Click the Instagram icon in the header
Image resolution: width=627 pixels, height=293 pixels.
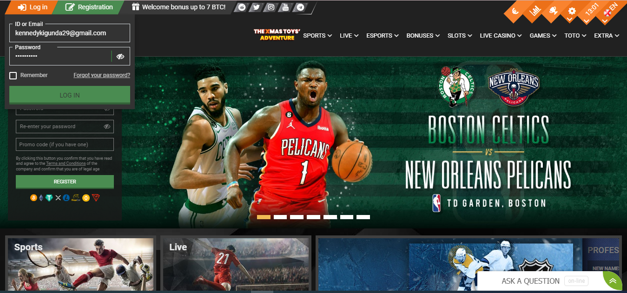coord(271,7)
